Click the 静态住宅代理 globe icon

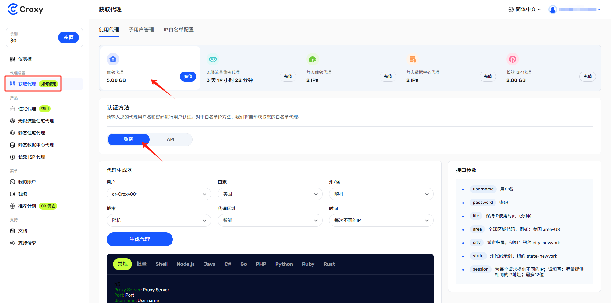pos(12,133)
